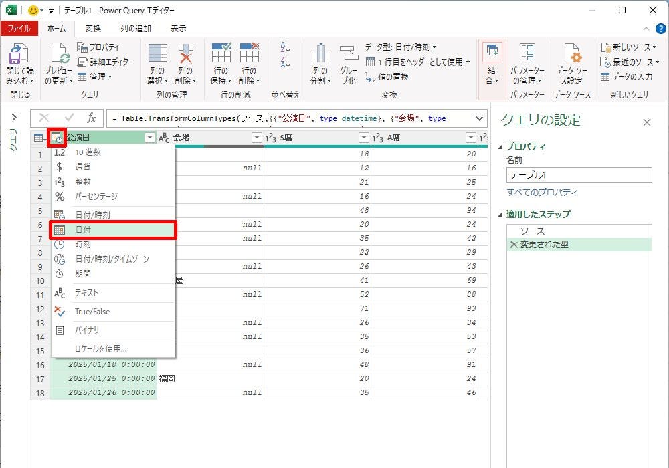Select the ソース applied step
Image resolution: width=669 pixels, height=468 pixels.
click(x=532, y=231)
